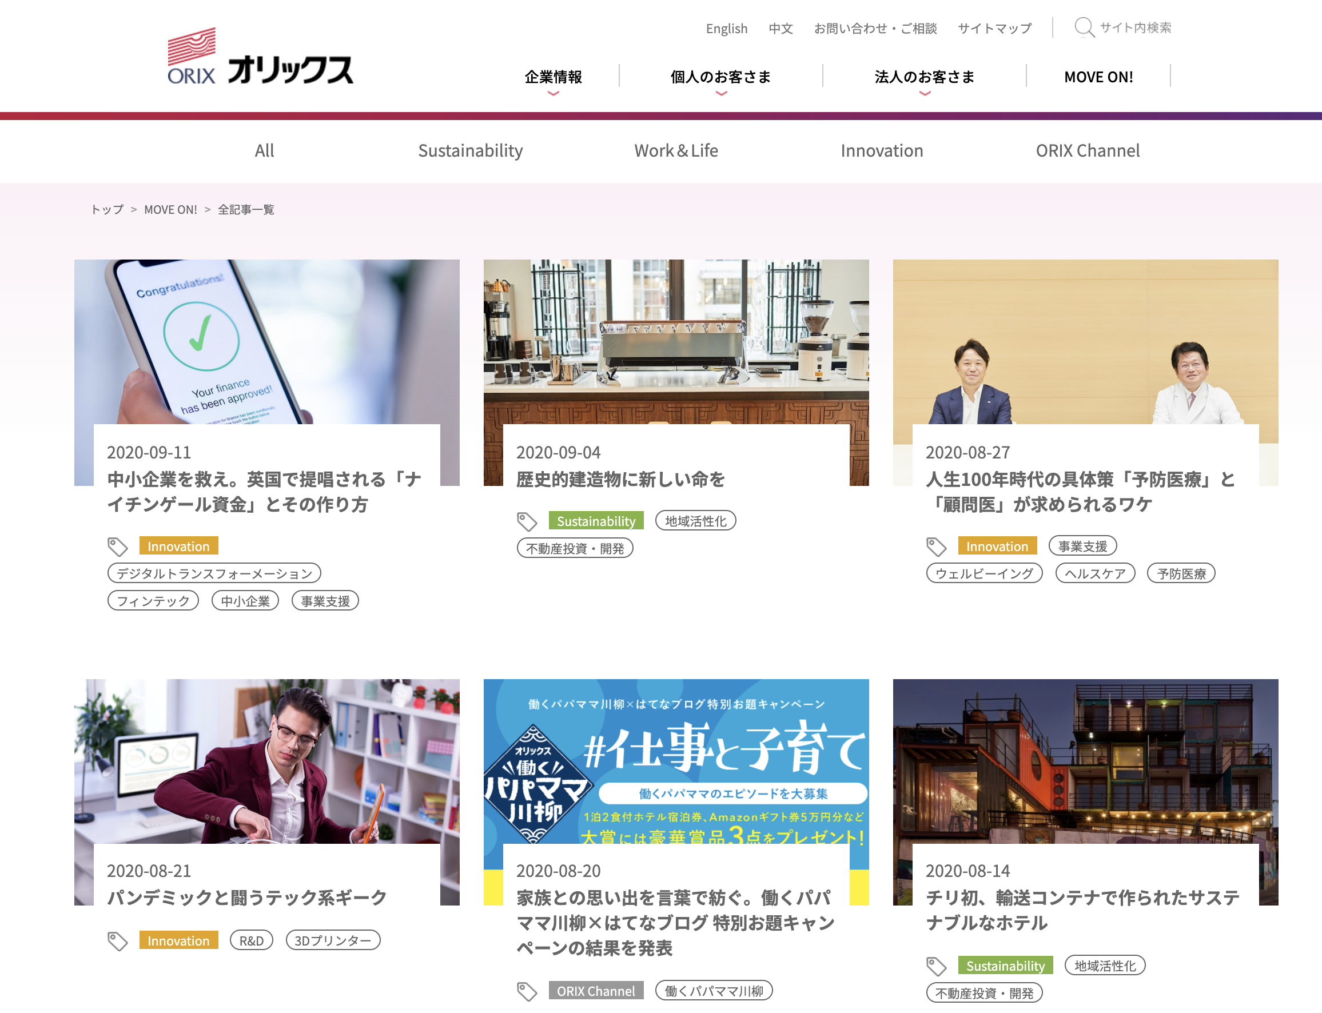This screenshot has width=1322, height=1013.
Task: Expand the 企業情報 menu
Action: pos(553,77)
